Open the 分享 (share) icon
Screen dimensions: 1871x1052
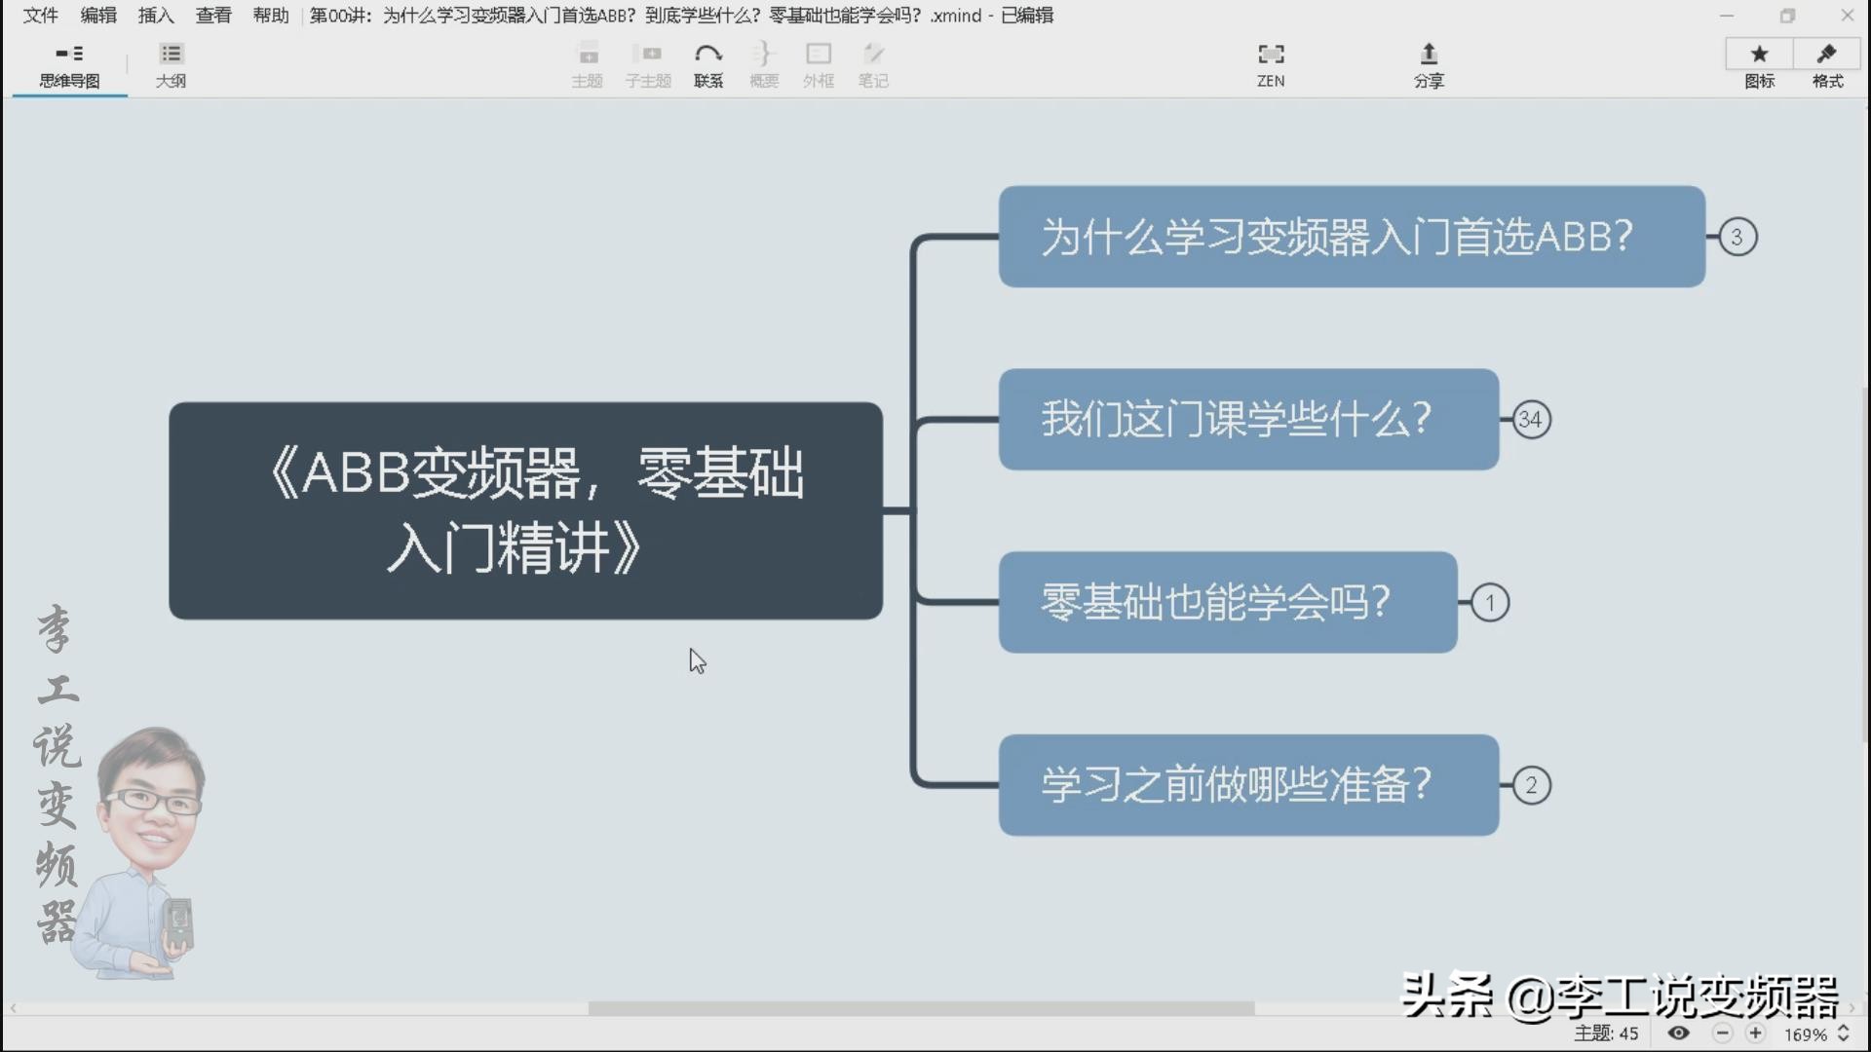(x=1429, y=63)
